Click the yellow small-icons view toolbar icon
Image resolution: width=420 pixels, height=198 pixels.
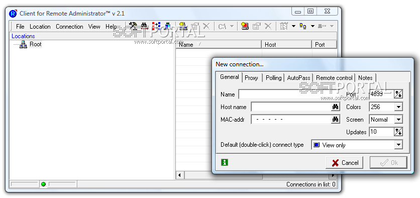(x=303, y=26)
